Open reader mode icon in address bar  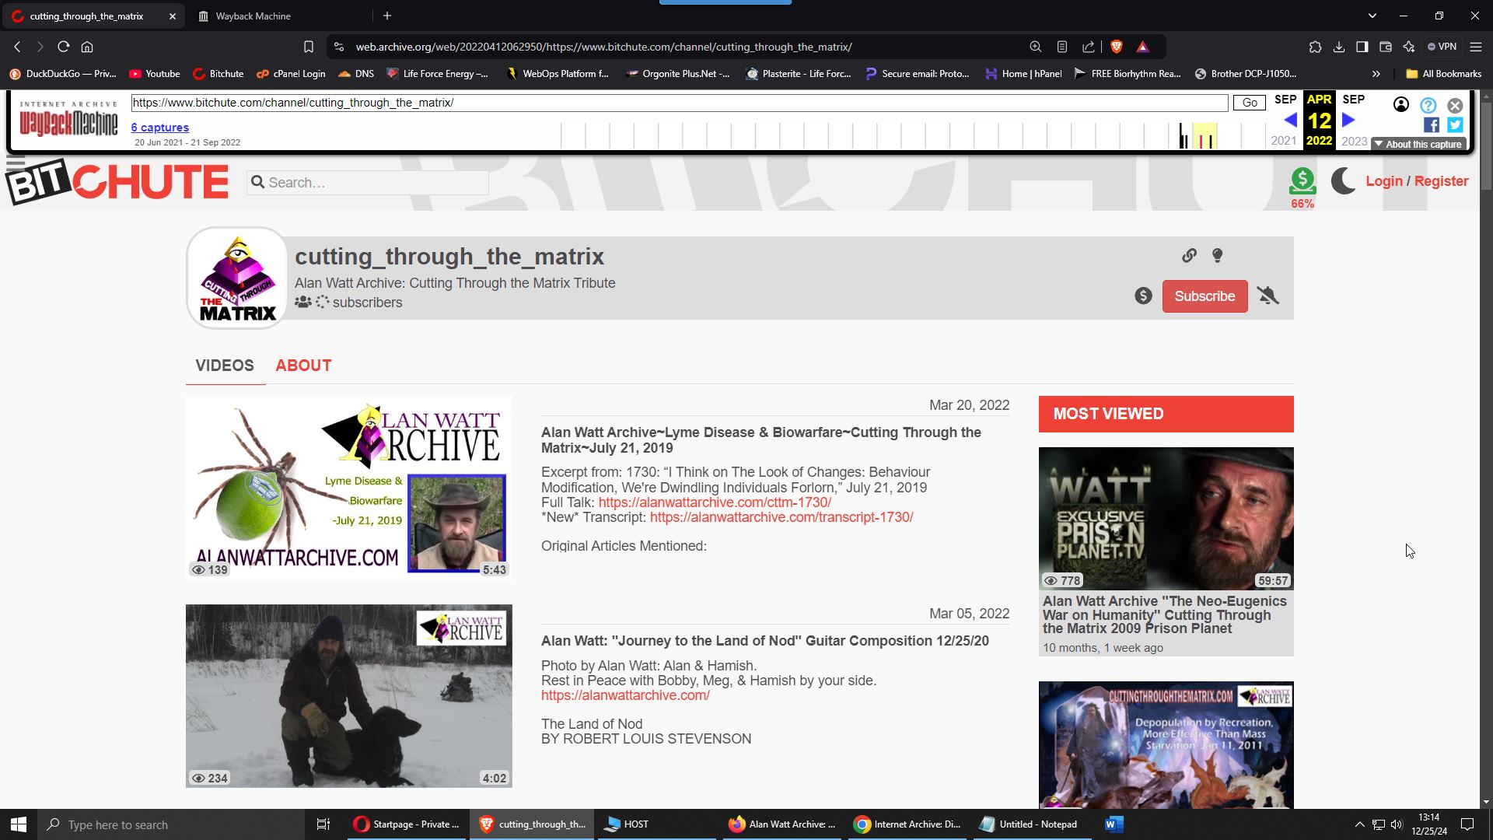coord(1062,47)
